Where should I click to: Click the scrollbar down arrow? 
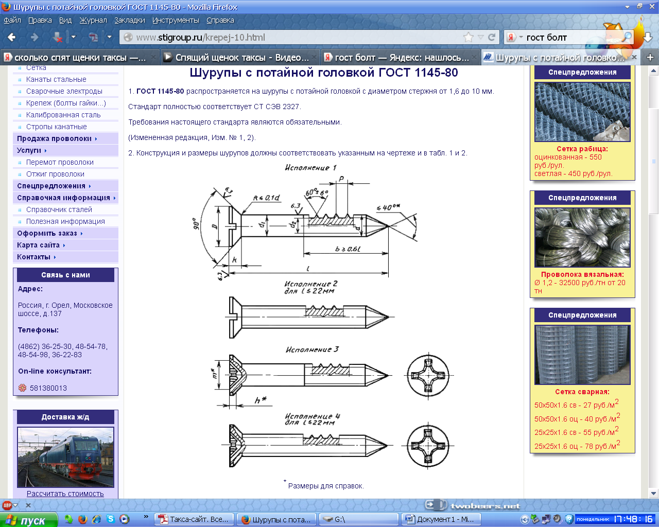click(x=654, y=494)
